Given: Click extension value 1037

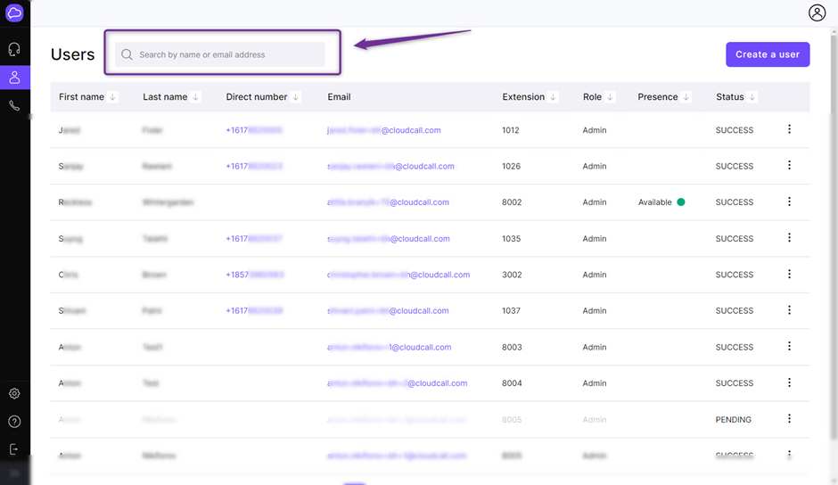Looking at the screenshot, I should [x=511, y=310].
